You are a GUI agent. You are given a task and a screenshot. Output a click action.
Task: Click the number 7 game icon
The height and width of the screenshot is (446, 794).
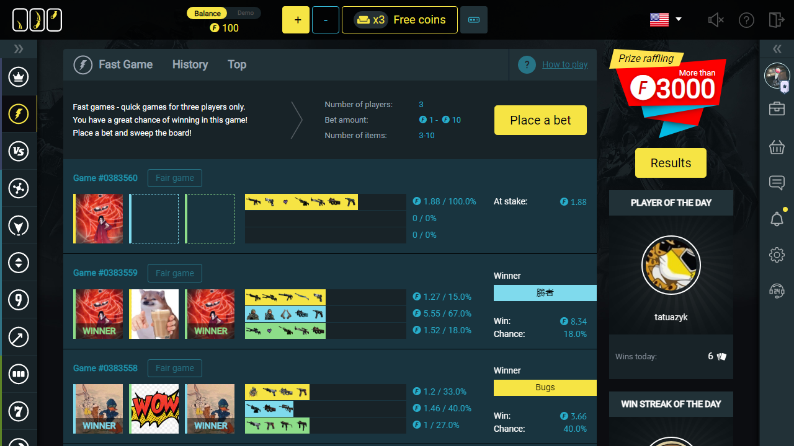[19, 411]
